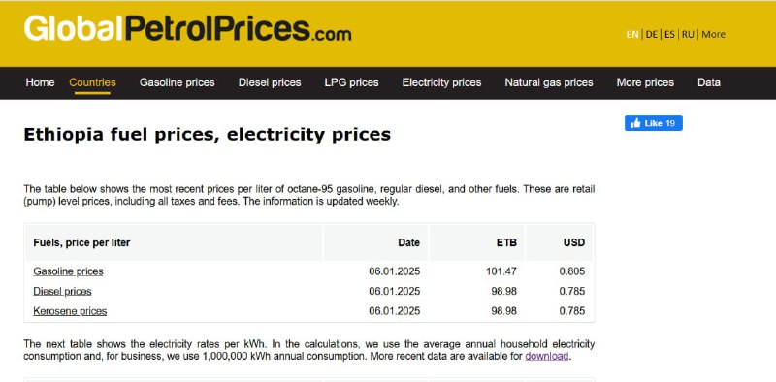
Task: Click the Facebook Like button
Action: [x=653, y=123]
